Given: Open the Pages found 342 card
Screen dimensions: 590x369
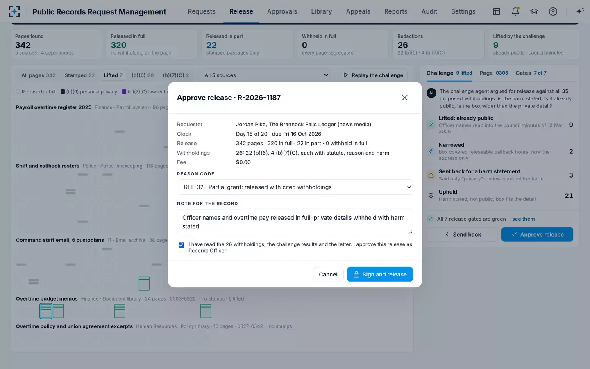Looking at the screenshot, I should (56, 44).
